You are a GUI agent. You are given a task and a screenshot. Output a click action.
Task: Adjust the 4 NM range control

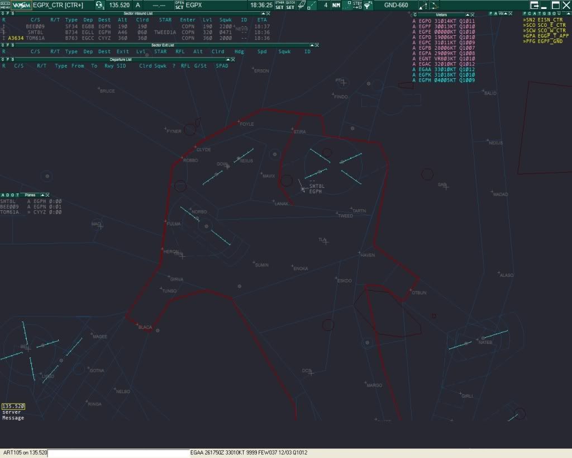click(x=326, y=5)
